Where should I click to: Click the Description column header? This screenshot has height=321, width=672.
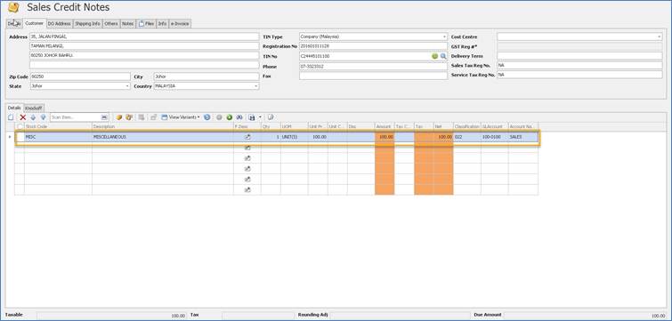click(x=163, y=126)
